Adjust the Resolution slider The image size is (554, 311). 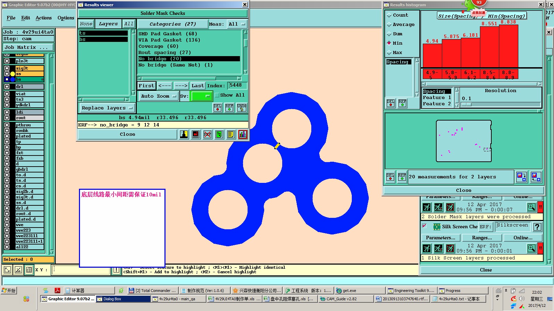coord(466,104)
